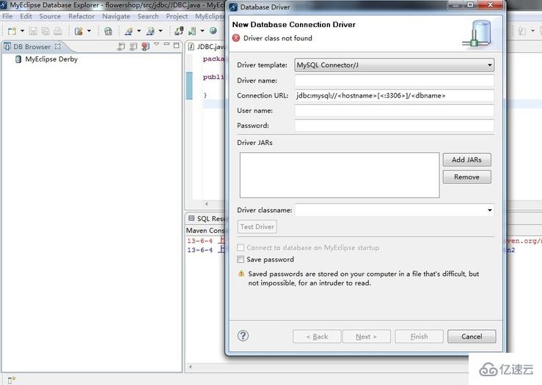Open the Driver template combo box

tap(395, 65)
